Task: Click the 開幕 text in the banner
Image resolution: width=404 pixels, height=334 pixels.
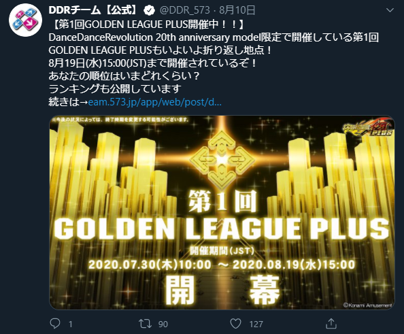Action: coord(222,290)
